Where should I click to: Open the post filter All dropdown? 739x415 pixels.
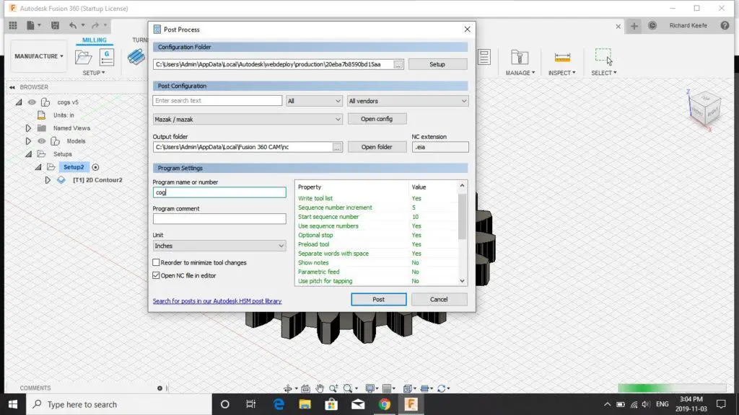click(x=314, y=101)
